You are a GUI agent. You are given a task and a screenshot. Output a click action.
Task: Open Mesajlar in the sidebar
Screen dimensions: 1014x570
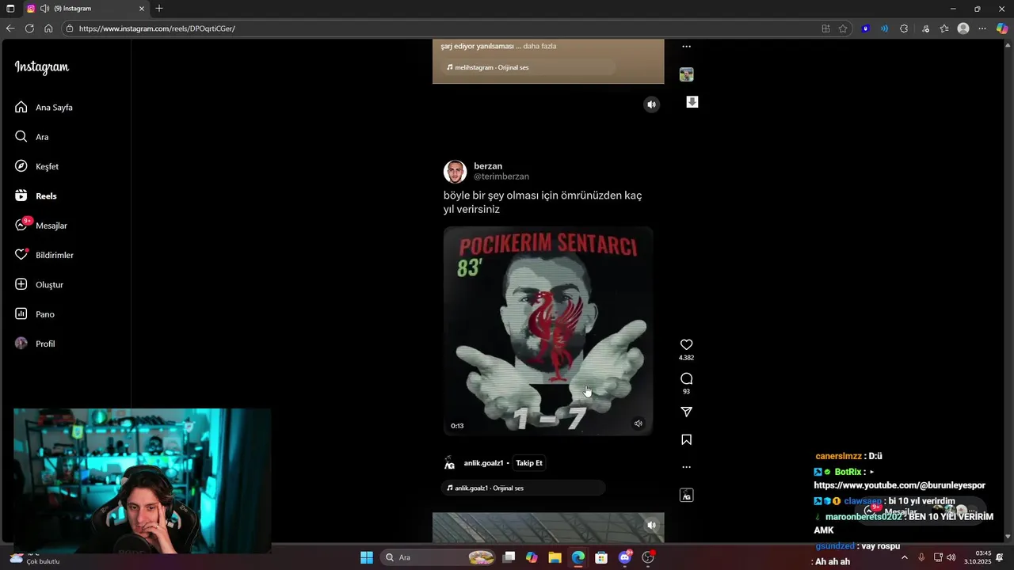click(x=40, y=226)
